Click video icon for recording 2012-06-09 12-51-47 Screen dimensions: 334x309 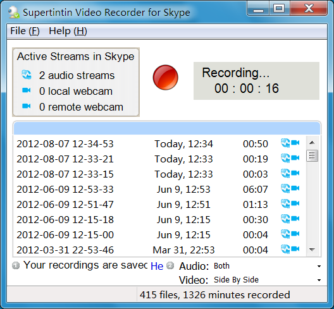(x=295, y=203)
